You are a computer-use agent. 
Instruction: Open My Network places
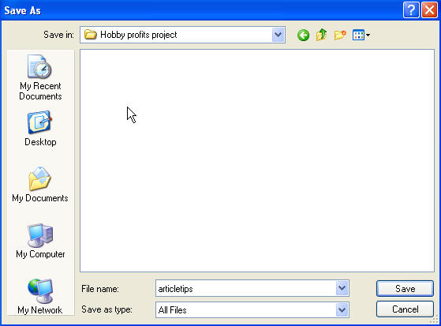40,296
